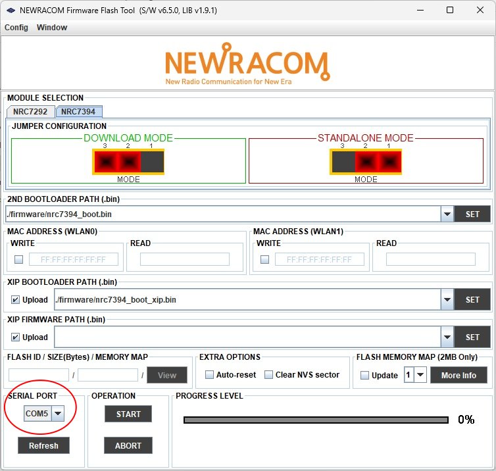This screenshot has height=471, width=496.
Task: Expand the 2nd bootloader path dropdown
Action: 447,214
